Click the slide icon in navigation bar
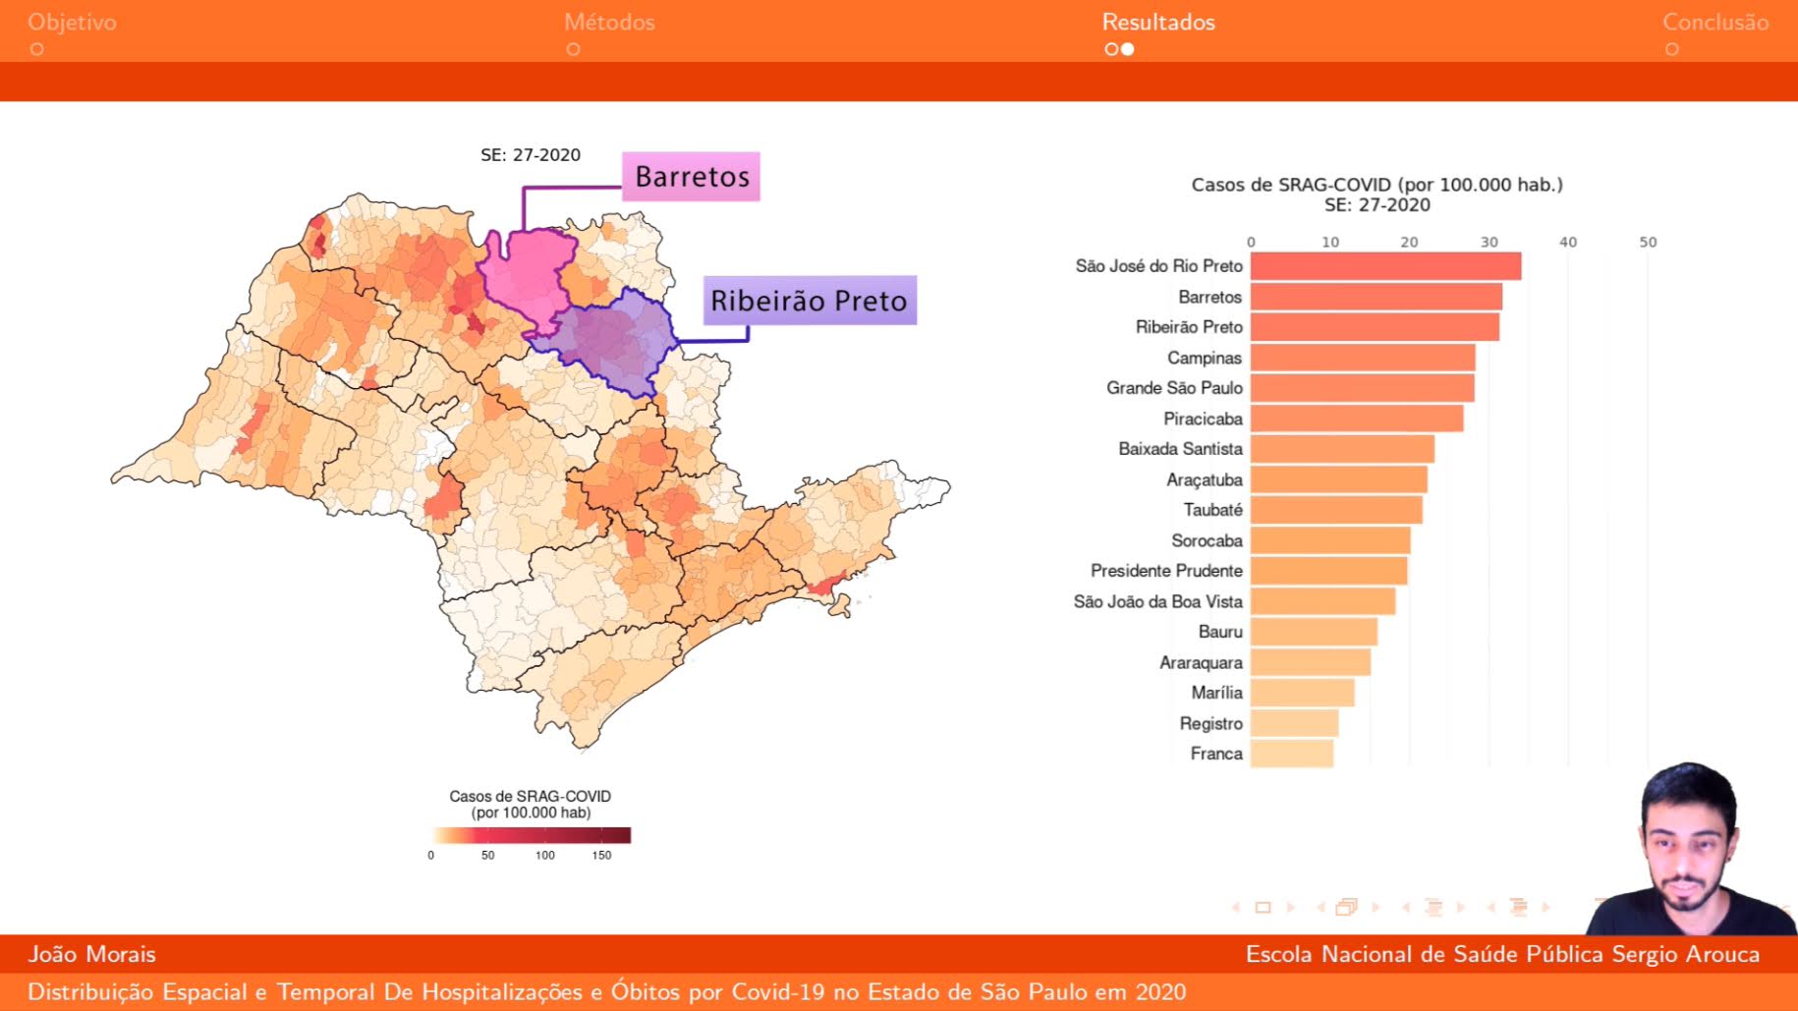Viewport: 1798px width, 1011px height. point(1263,908)
